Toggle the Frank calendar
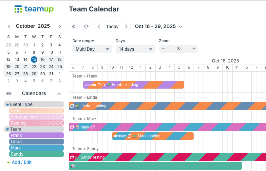This screenshot has height=171, width=266. point(36,135)
